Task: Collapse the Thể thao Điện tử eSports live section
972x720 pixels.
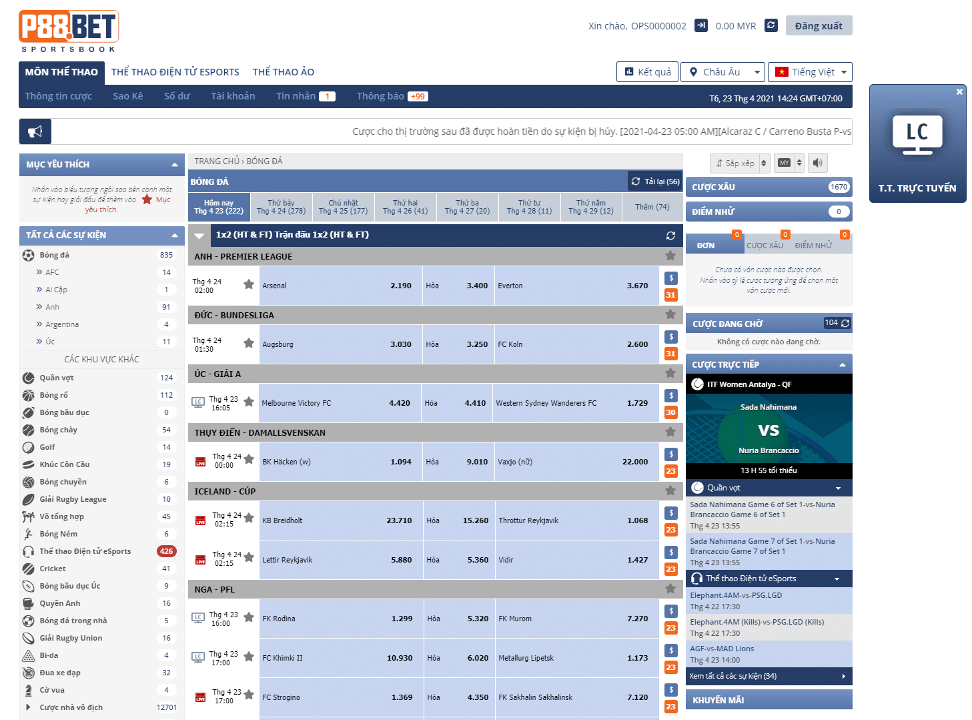Action: (x=837, y=579)
